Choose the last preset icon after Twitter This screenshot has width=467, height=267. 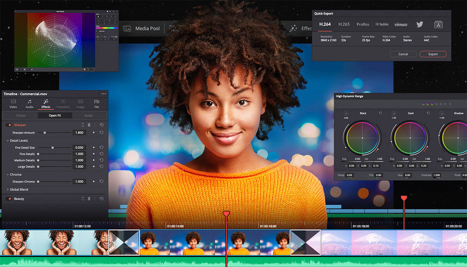[x=438, y=24]
